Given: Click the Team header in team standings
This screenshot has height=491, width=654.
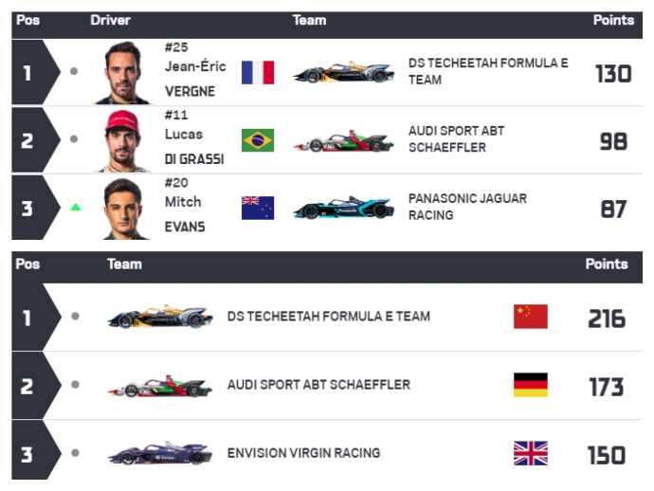Looking at the screenshot, I should click(x=124, y=264).
